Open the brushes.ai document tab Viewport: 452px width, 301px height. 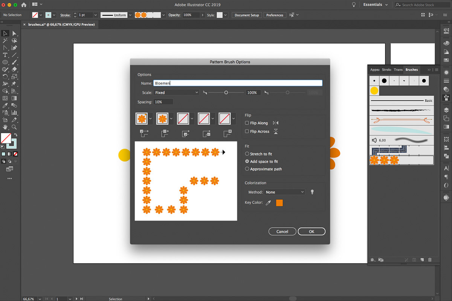click(61, 24)
